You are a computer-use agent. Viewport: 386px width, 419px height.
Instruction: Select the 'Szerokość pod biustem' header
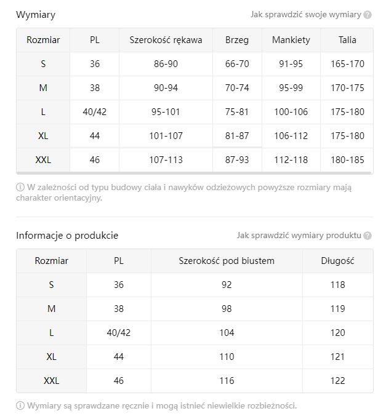[x=227, y=261]
